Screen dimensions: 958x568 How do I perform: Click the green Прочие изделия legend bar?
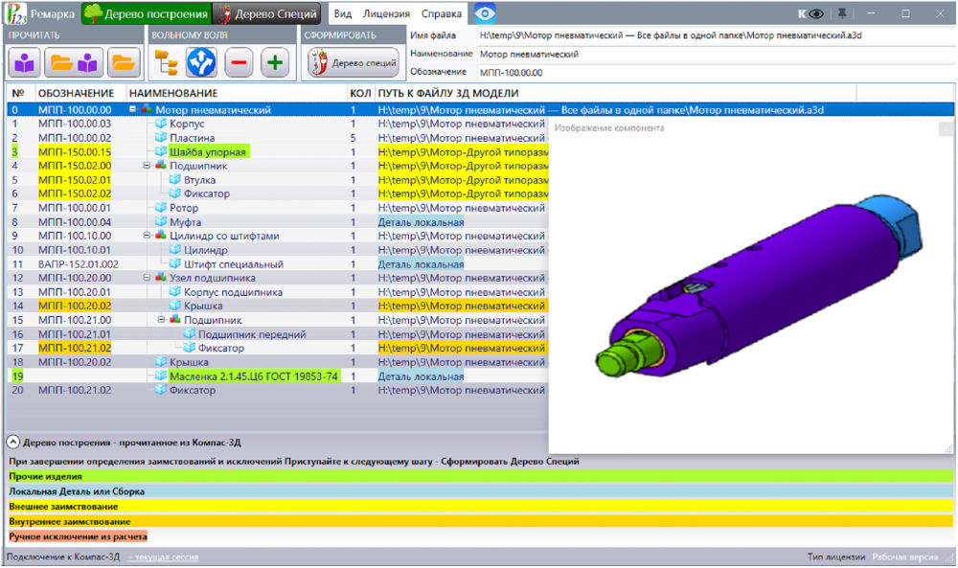click(x=480, y=476)
